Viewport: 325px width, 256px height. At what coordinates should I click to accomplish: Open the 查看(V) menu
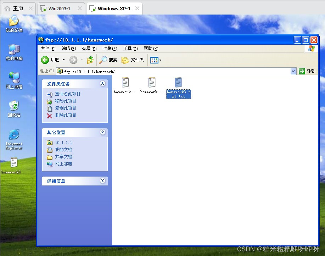(x=89, y=49)
